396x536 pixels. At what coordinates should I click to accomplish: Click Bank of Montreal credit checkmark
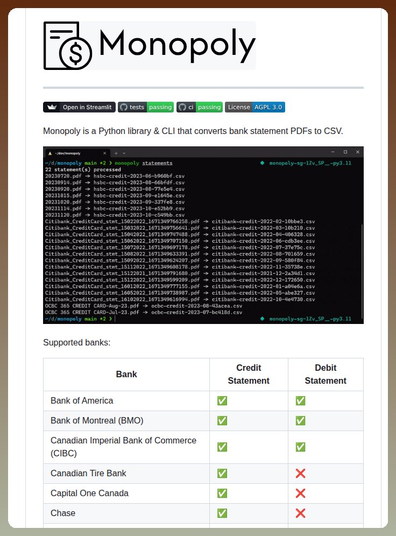coord(222,420)
